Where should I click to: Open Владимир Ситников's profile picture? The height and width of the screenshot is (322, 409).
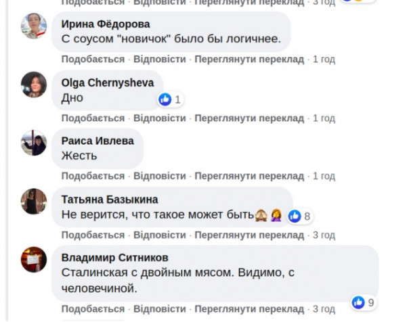[x=34, y=259]
